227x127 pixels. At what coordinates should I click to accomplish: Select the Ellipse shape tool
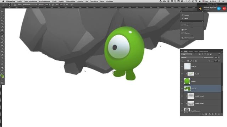(2, 64)
